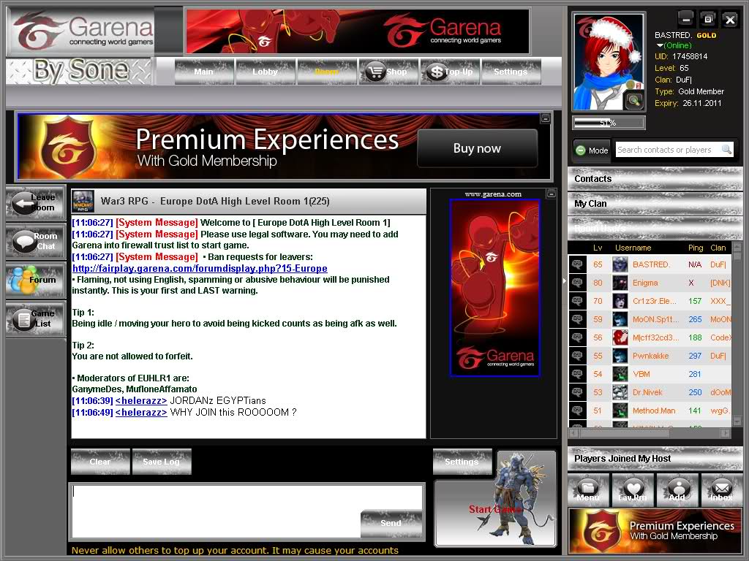This screenshot has width=749, height=561.
Task: Expand Players Joined My Host section
Action: 655,459
